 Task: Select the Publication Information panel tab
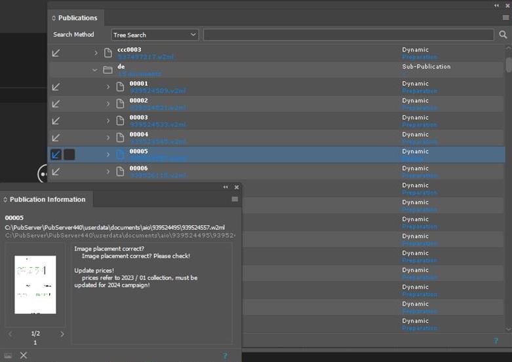click(x=47, y=199)
